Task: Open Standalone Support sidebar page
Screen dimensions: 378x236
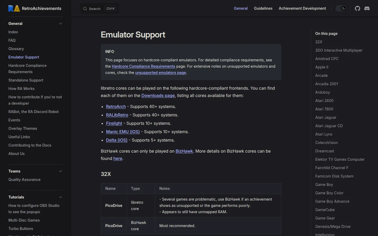Action: [26, 80]
